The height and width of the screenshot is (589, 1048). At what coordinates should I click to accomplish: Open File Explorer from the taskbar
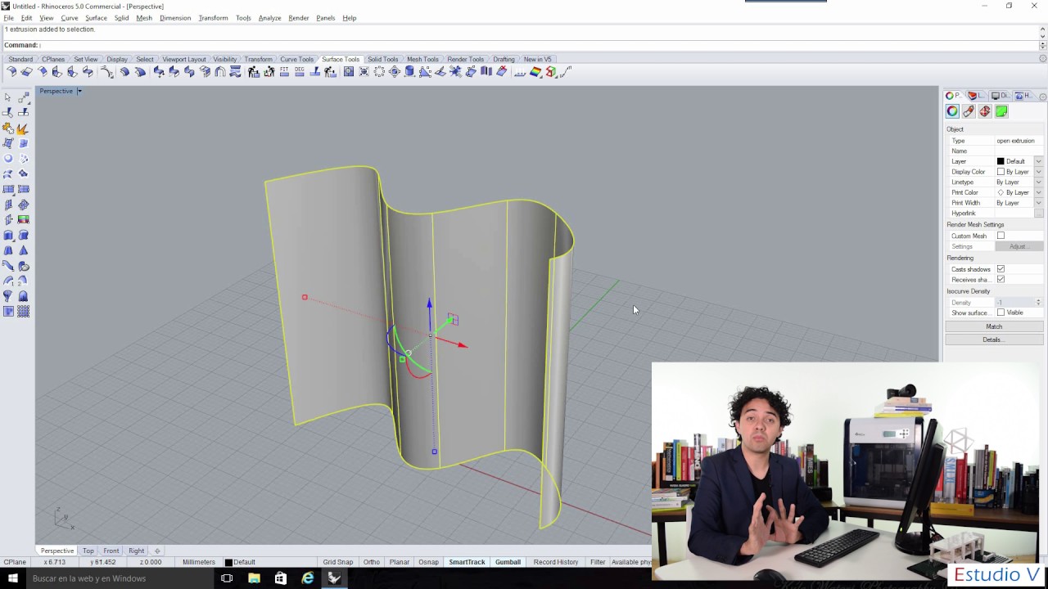point(254,578)
